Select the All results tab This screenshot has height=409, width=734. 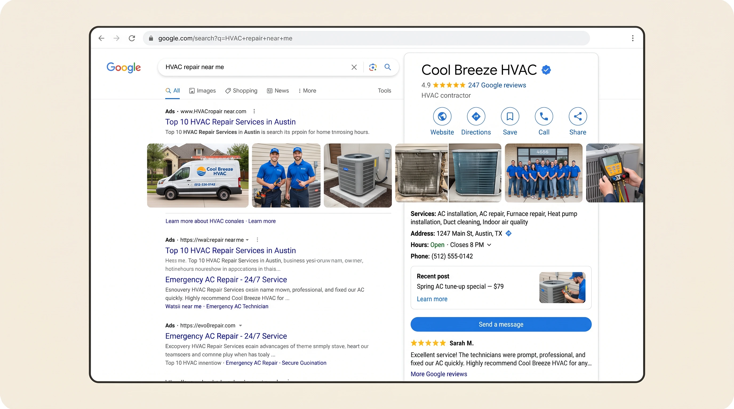[172, 91]
